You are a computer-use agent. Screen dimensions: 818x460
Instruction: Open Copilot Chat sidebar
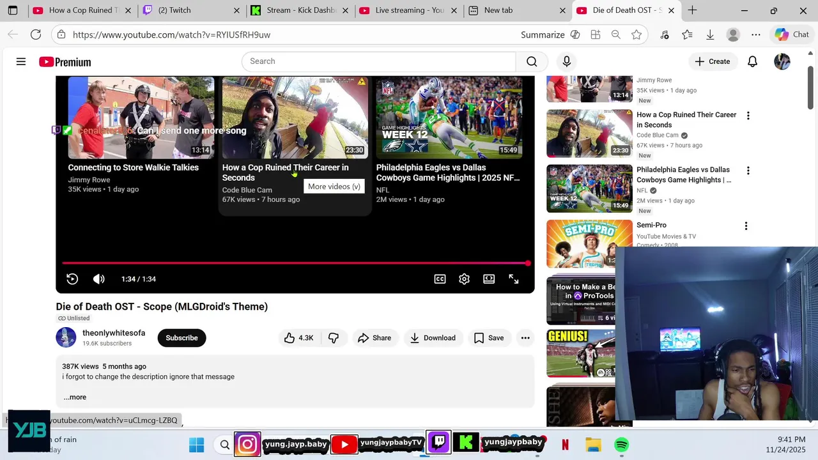[x=792, y=34]
